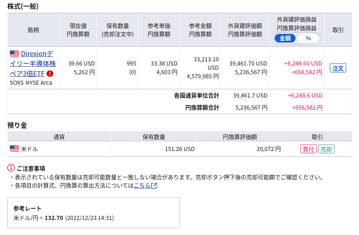The height and width of the screenshot is (235, 359).
Task: Click the 買付 button for US dollars
Action: (x=308, y=149)
